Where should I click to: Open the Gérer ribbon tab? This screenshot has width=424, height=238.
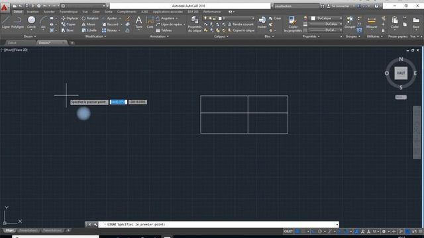(x=96, y=12)
